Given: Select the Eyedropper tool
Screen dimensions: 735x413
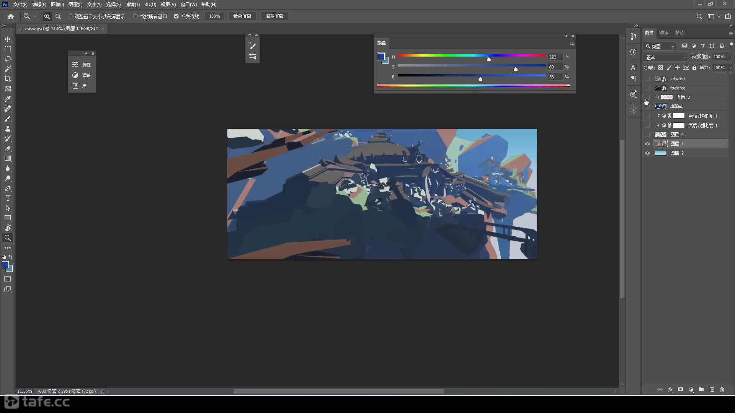Looking at the screenshot, I should (8, 99).
